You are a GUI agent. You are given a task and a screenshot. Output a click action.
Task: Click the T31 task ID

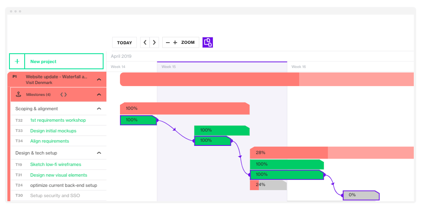[18, 175]
